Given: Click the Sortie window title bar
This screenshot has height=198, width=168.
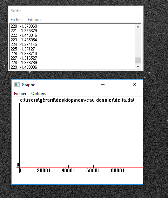Looking at the screenshot, I should tap(76, 11).
